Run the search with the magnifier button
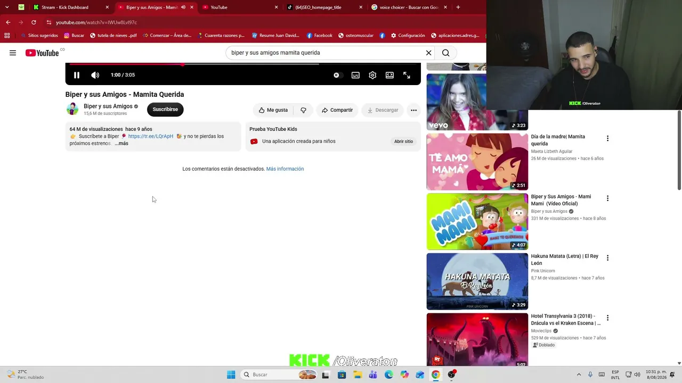The width and height of the screenshot is (682, 383). coord(446,53)
